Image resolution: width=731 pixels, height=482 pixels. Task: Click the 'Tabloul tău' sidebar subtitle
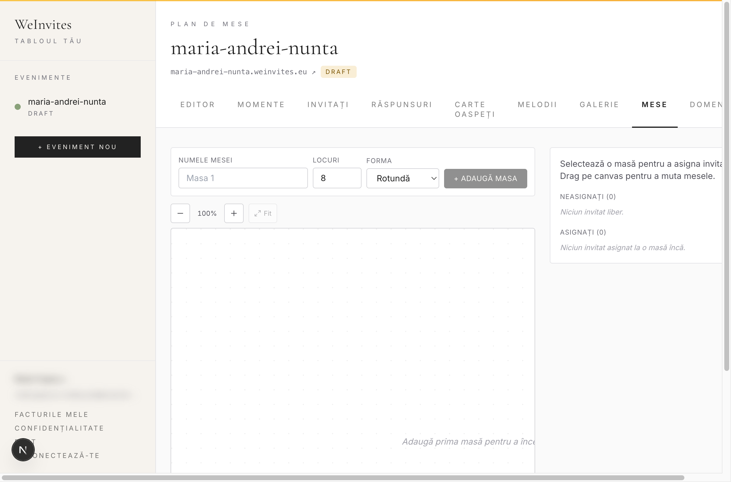click(48, 41)
